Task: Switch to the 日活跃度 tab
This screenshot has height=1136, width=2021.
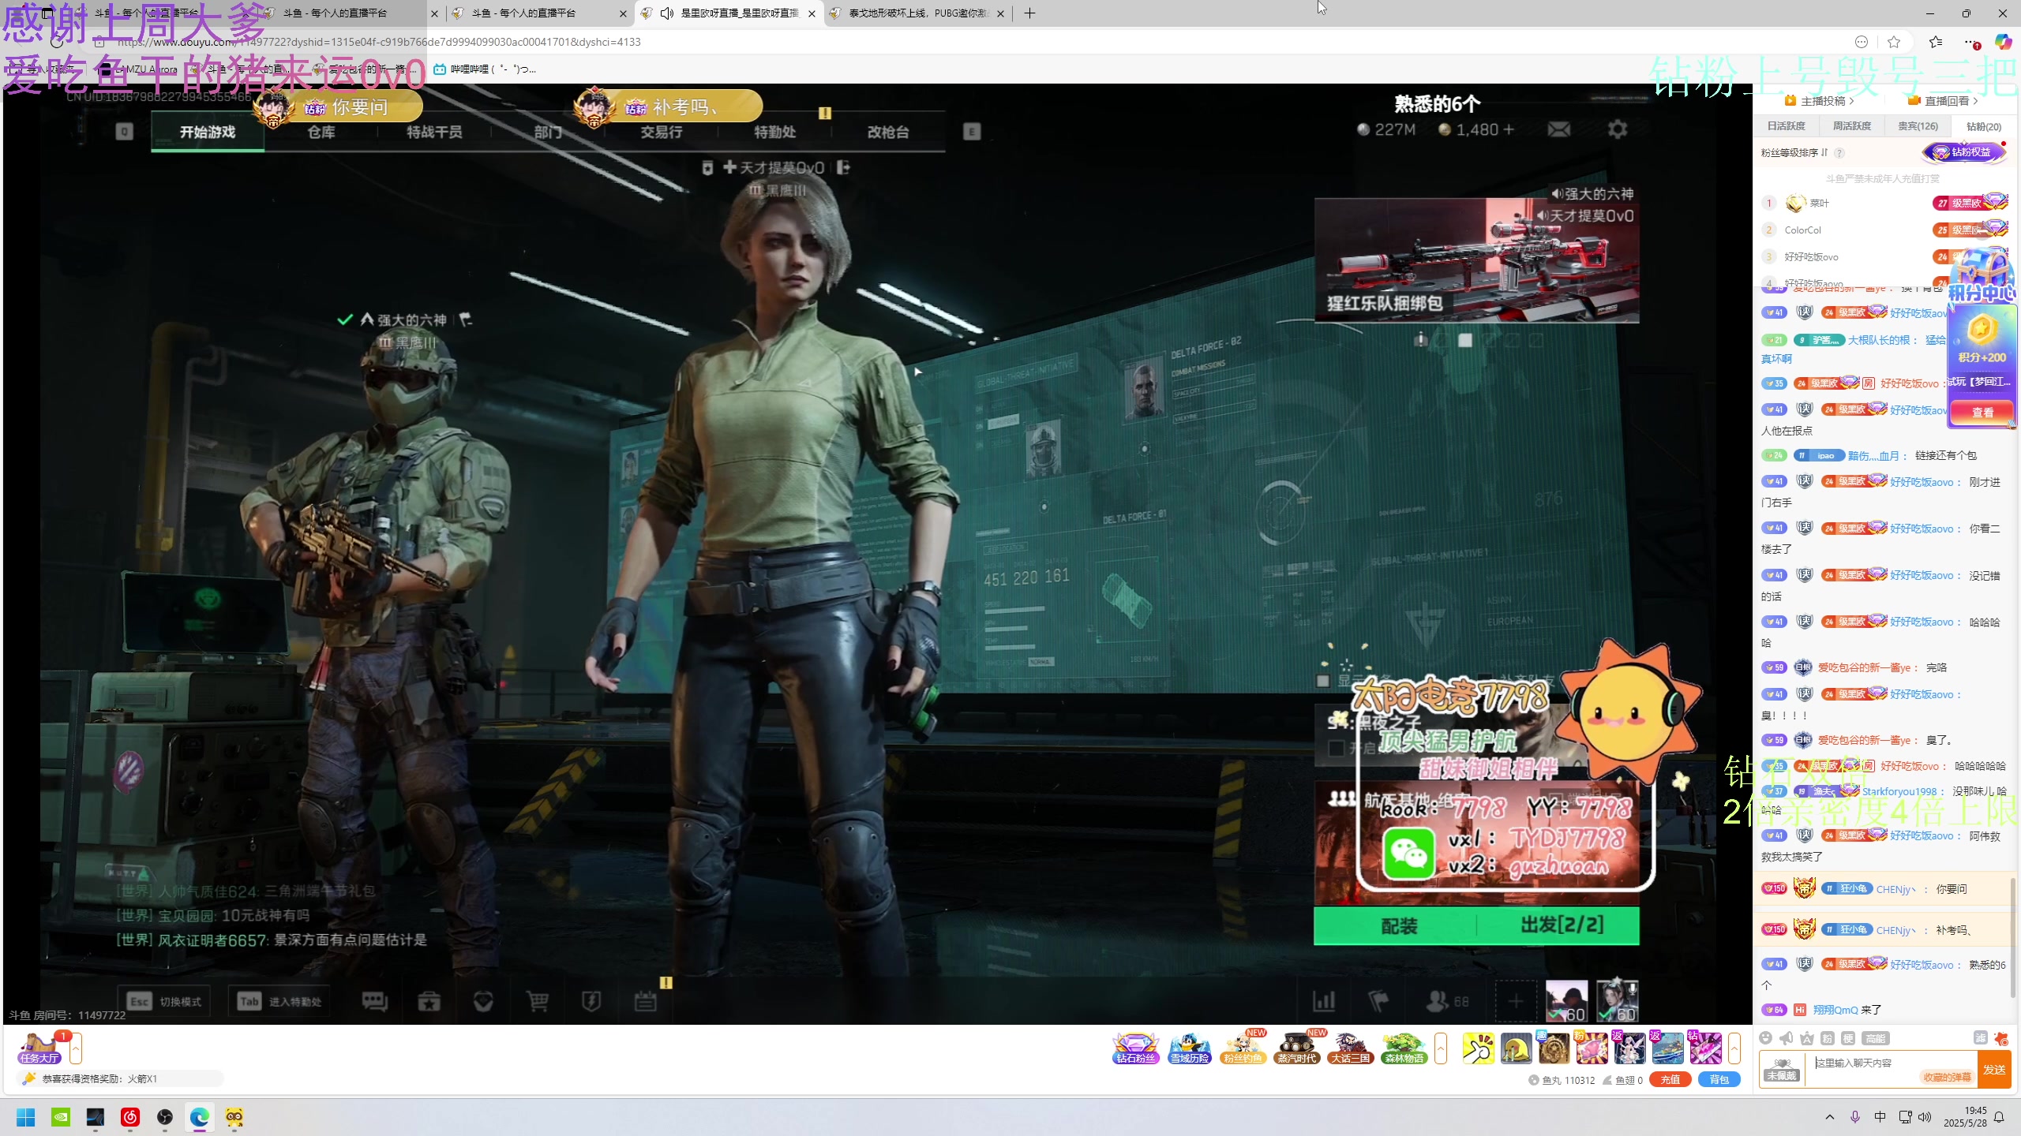Action: 1786,126
